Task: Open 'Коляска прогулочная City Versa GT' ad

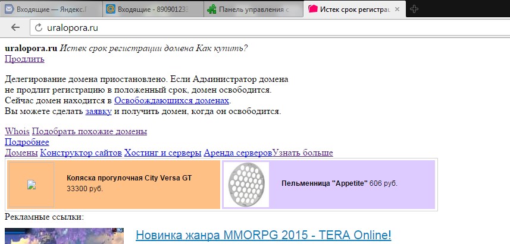Action: click(129, 178)
